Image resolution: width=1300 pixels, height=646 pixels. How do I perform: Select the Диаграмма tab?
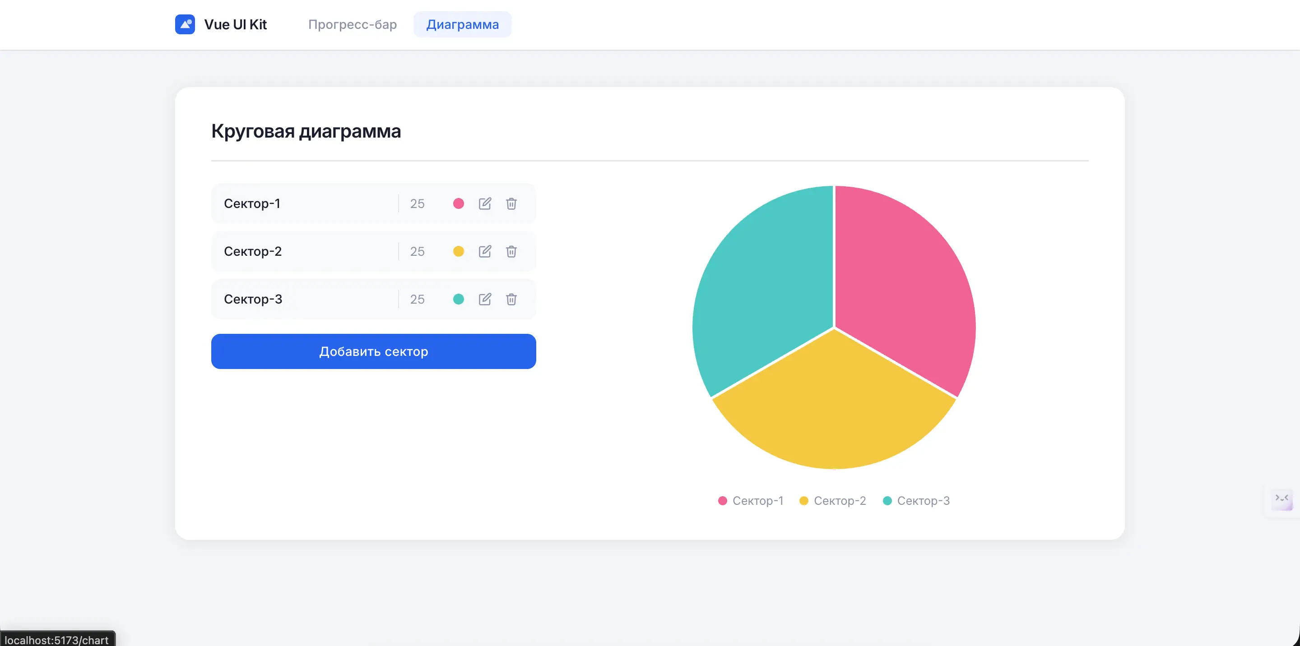462,24
